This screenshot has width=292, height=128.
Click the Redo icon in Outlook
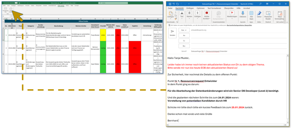[x=178, y=4]
